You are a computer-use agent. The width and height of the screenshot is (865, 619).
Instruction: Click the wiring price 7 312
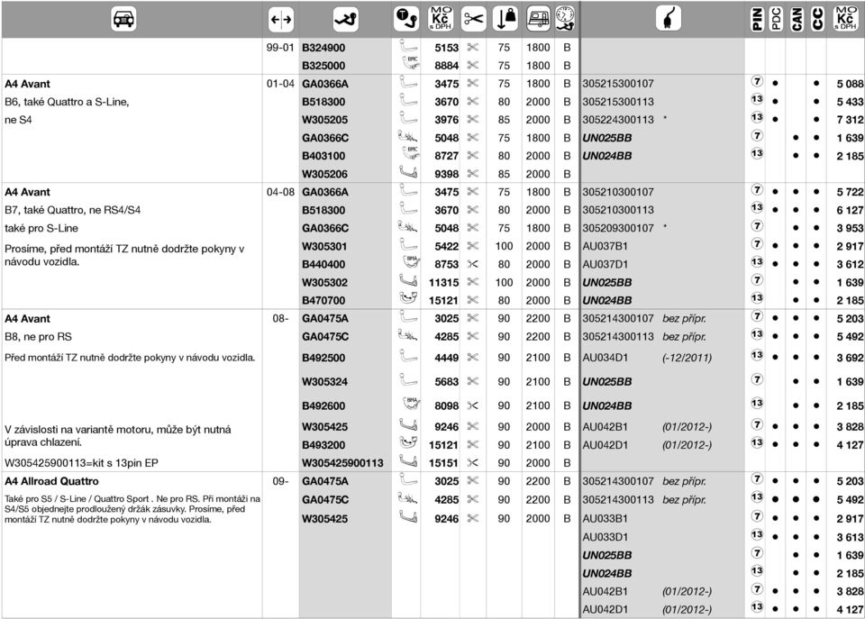[x=850, y=120]
